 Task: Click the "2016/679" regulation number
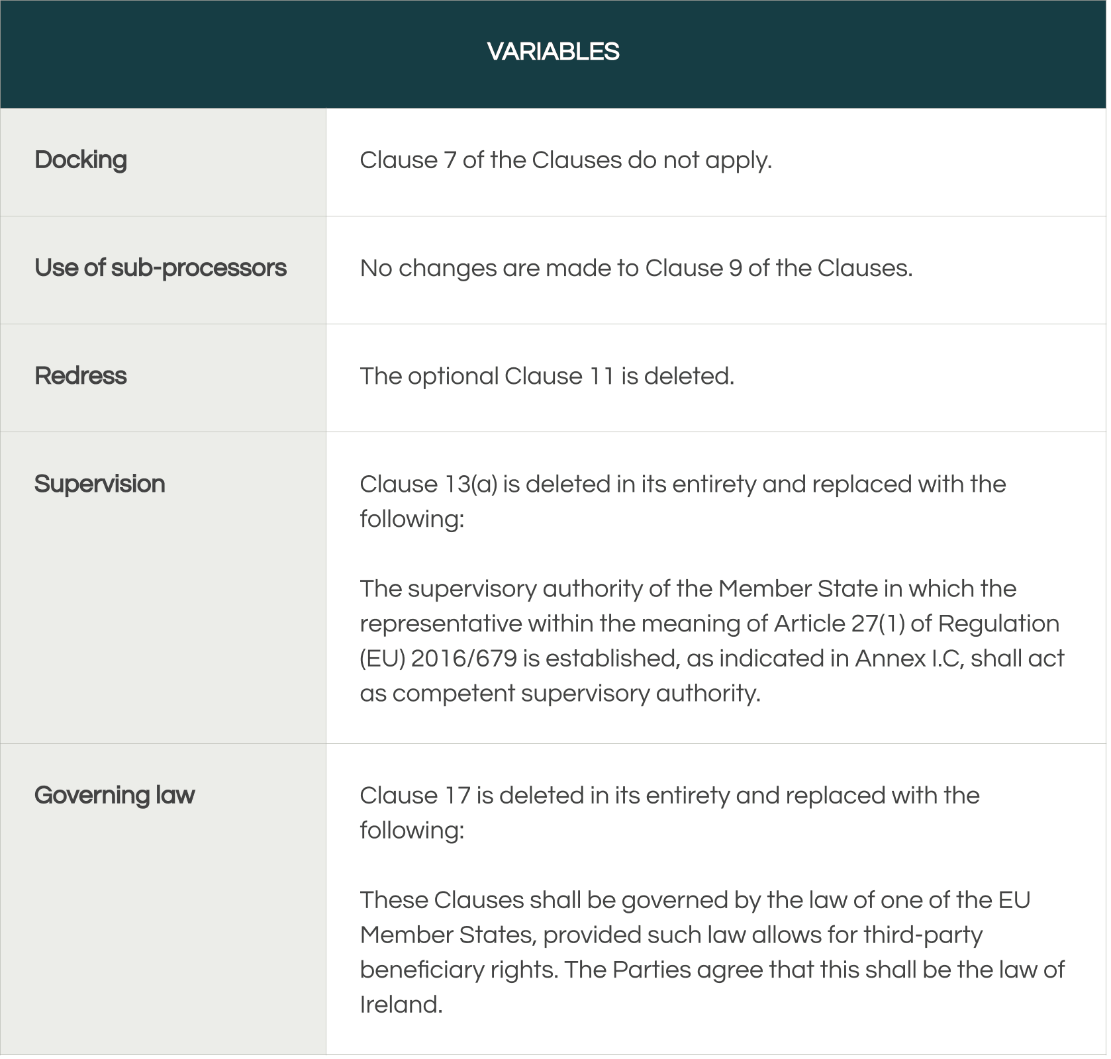click(x=463, y=659)
